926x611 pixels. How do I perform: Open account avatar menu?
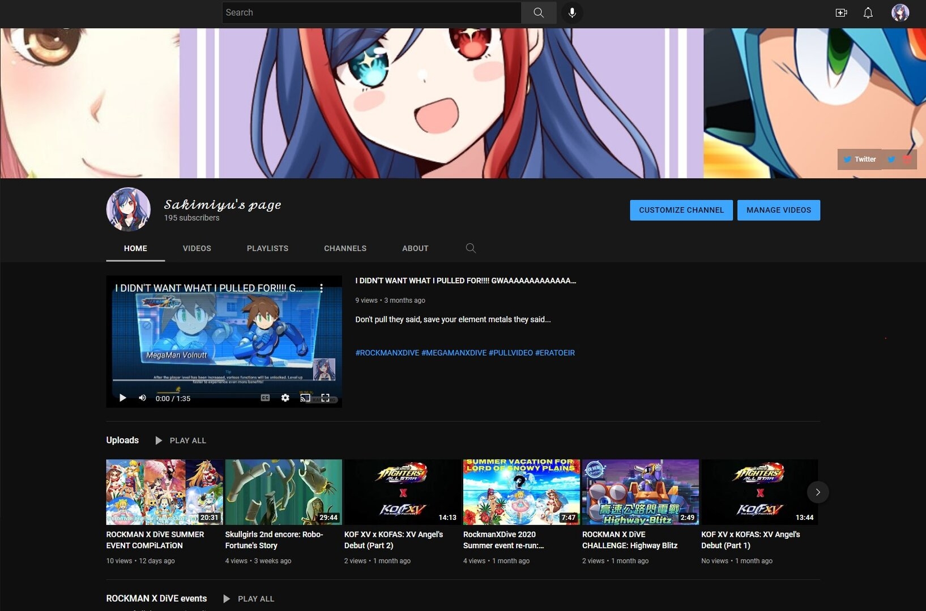pyautogui.click(x=900, y=12)
